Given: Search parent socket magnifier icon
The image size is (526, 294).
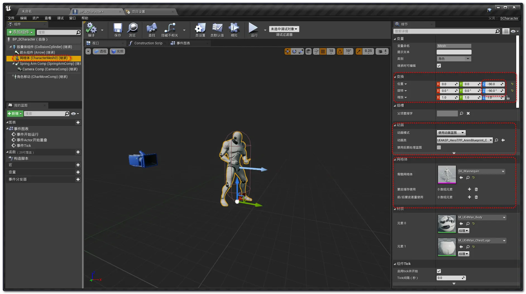Looking at the screenshot, I should click(x=462, y=113).
